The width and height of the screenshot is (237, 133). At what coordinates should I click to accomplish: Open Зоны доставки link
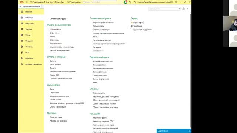pos(56,117)
